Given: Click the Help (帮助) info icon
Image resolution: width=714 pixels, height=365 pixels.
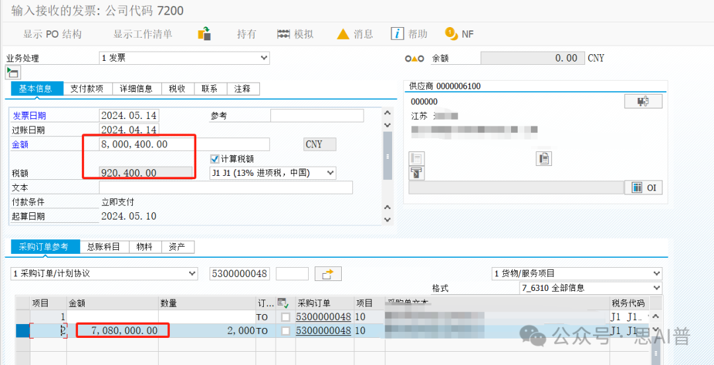Looking at the screenshot, I should (x=397, y=34).
